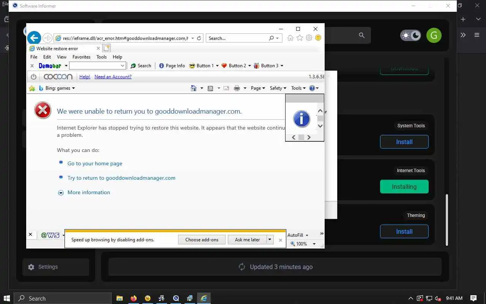Open the Edit menu
This screenshot has width=486, height=304.
(47, 57)
